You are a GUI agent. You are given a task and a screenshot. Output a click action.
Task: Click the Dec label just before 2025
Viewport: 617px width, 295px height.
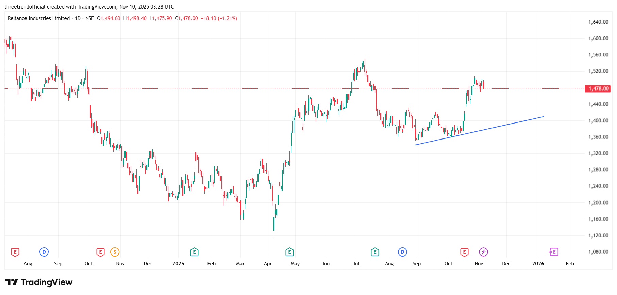[148, 264]
